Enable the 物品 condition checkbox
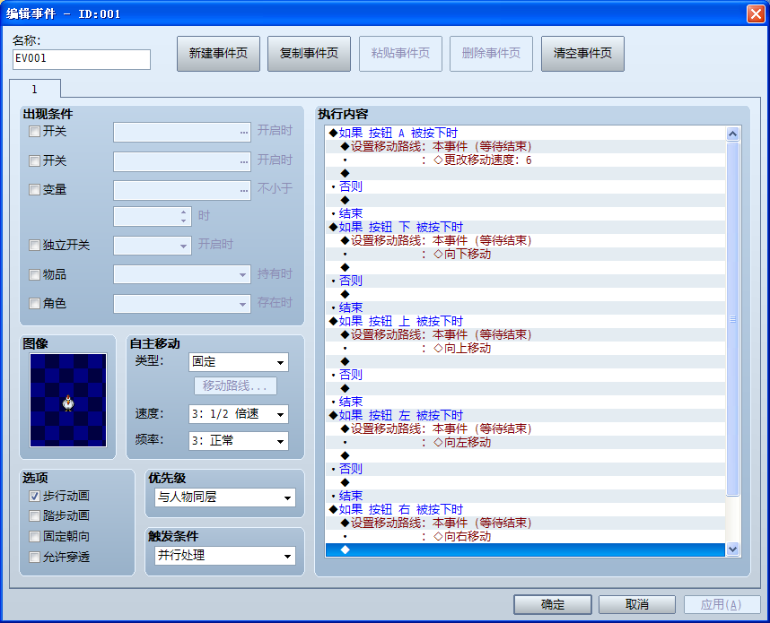This screenshot has width=770, height=623. coord(34,274)
